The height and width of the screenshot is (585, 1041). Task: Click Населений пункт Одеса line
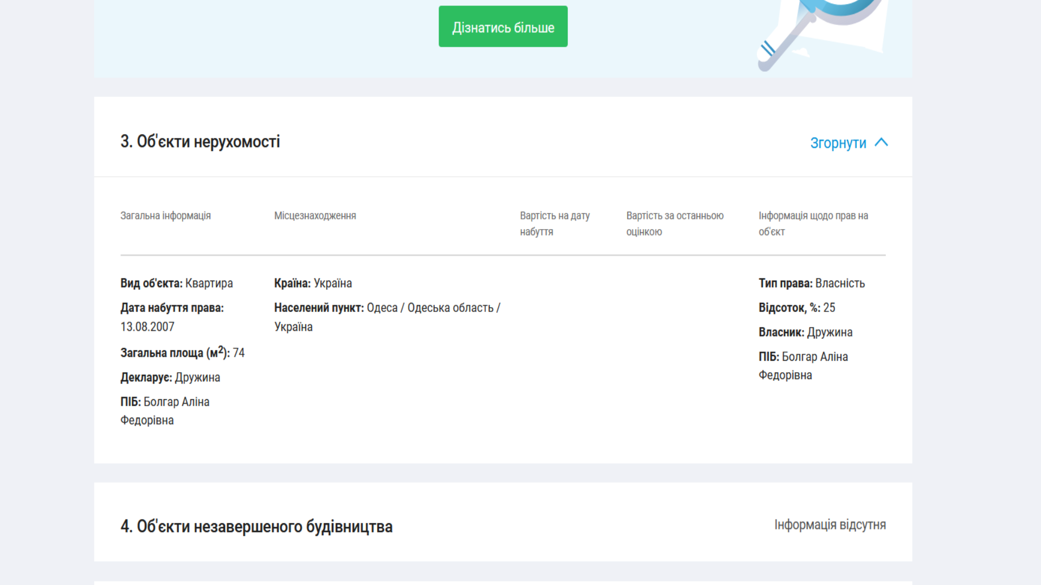pos(387,308)
